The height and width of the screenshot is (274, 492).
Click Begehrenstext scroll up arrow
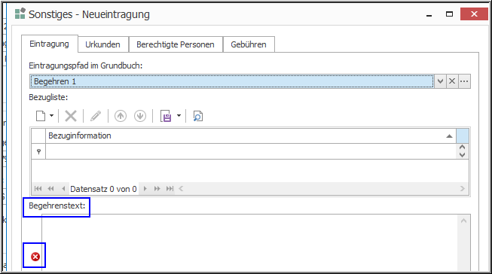pos(464,221)
